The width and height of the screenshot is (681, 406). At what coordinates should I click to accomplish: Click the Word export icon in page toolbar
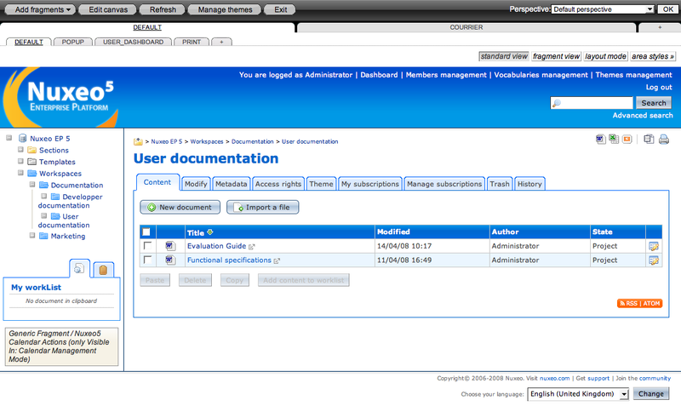[601, 140]
